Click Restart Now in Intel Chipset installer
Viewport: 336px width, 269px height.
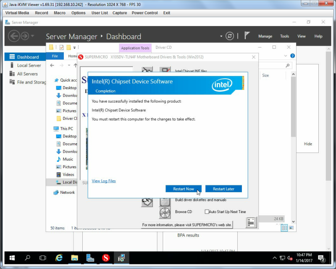[184, 189]
